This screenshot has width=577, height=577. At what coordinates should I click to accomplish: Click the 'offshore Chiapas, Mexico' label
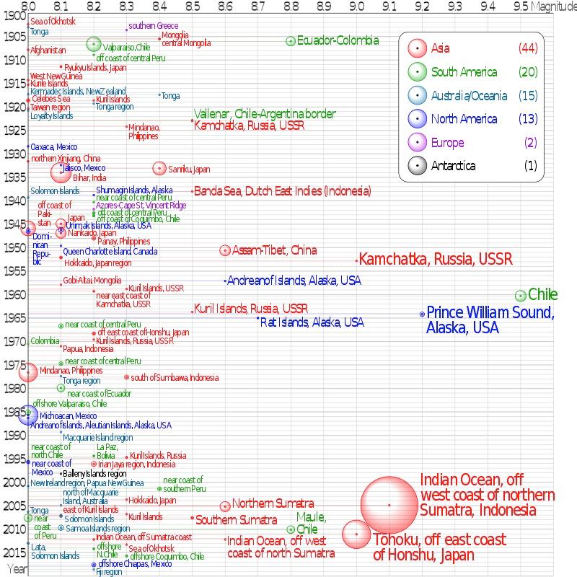[x=135, y=564]
